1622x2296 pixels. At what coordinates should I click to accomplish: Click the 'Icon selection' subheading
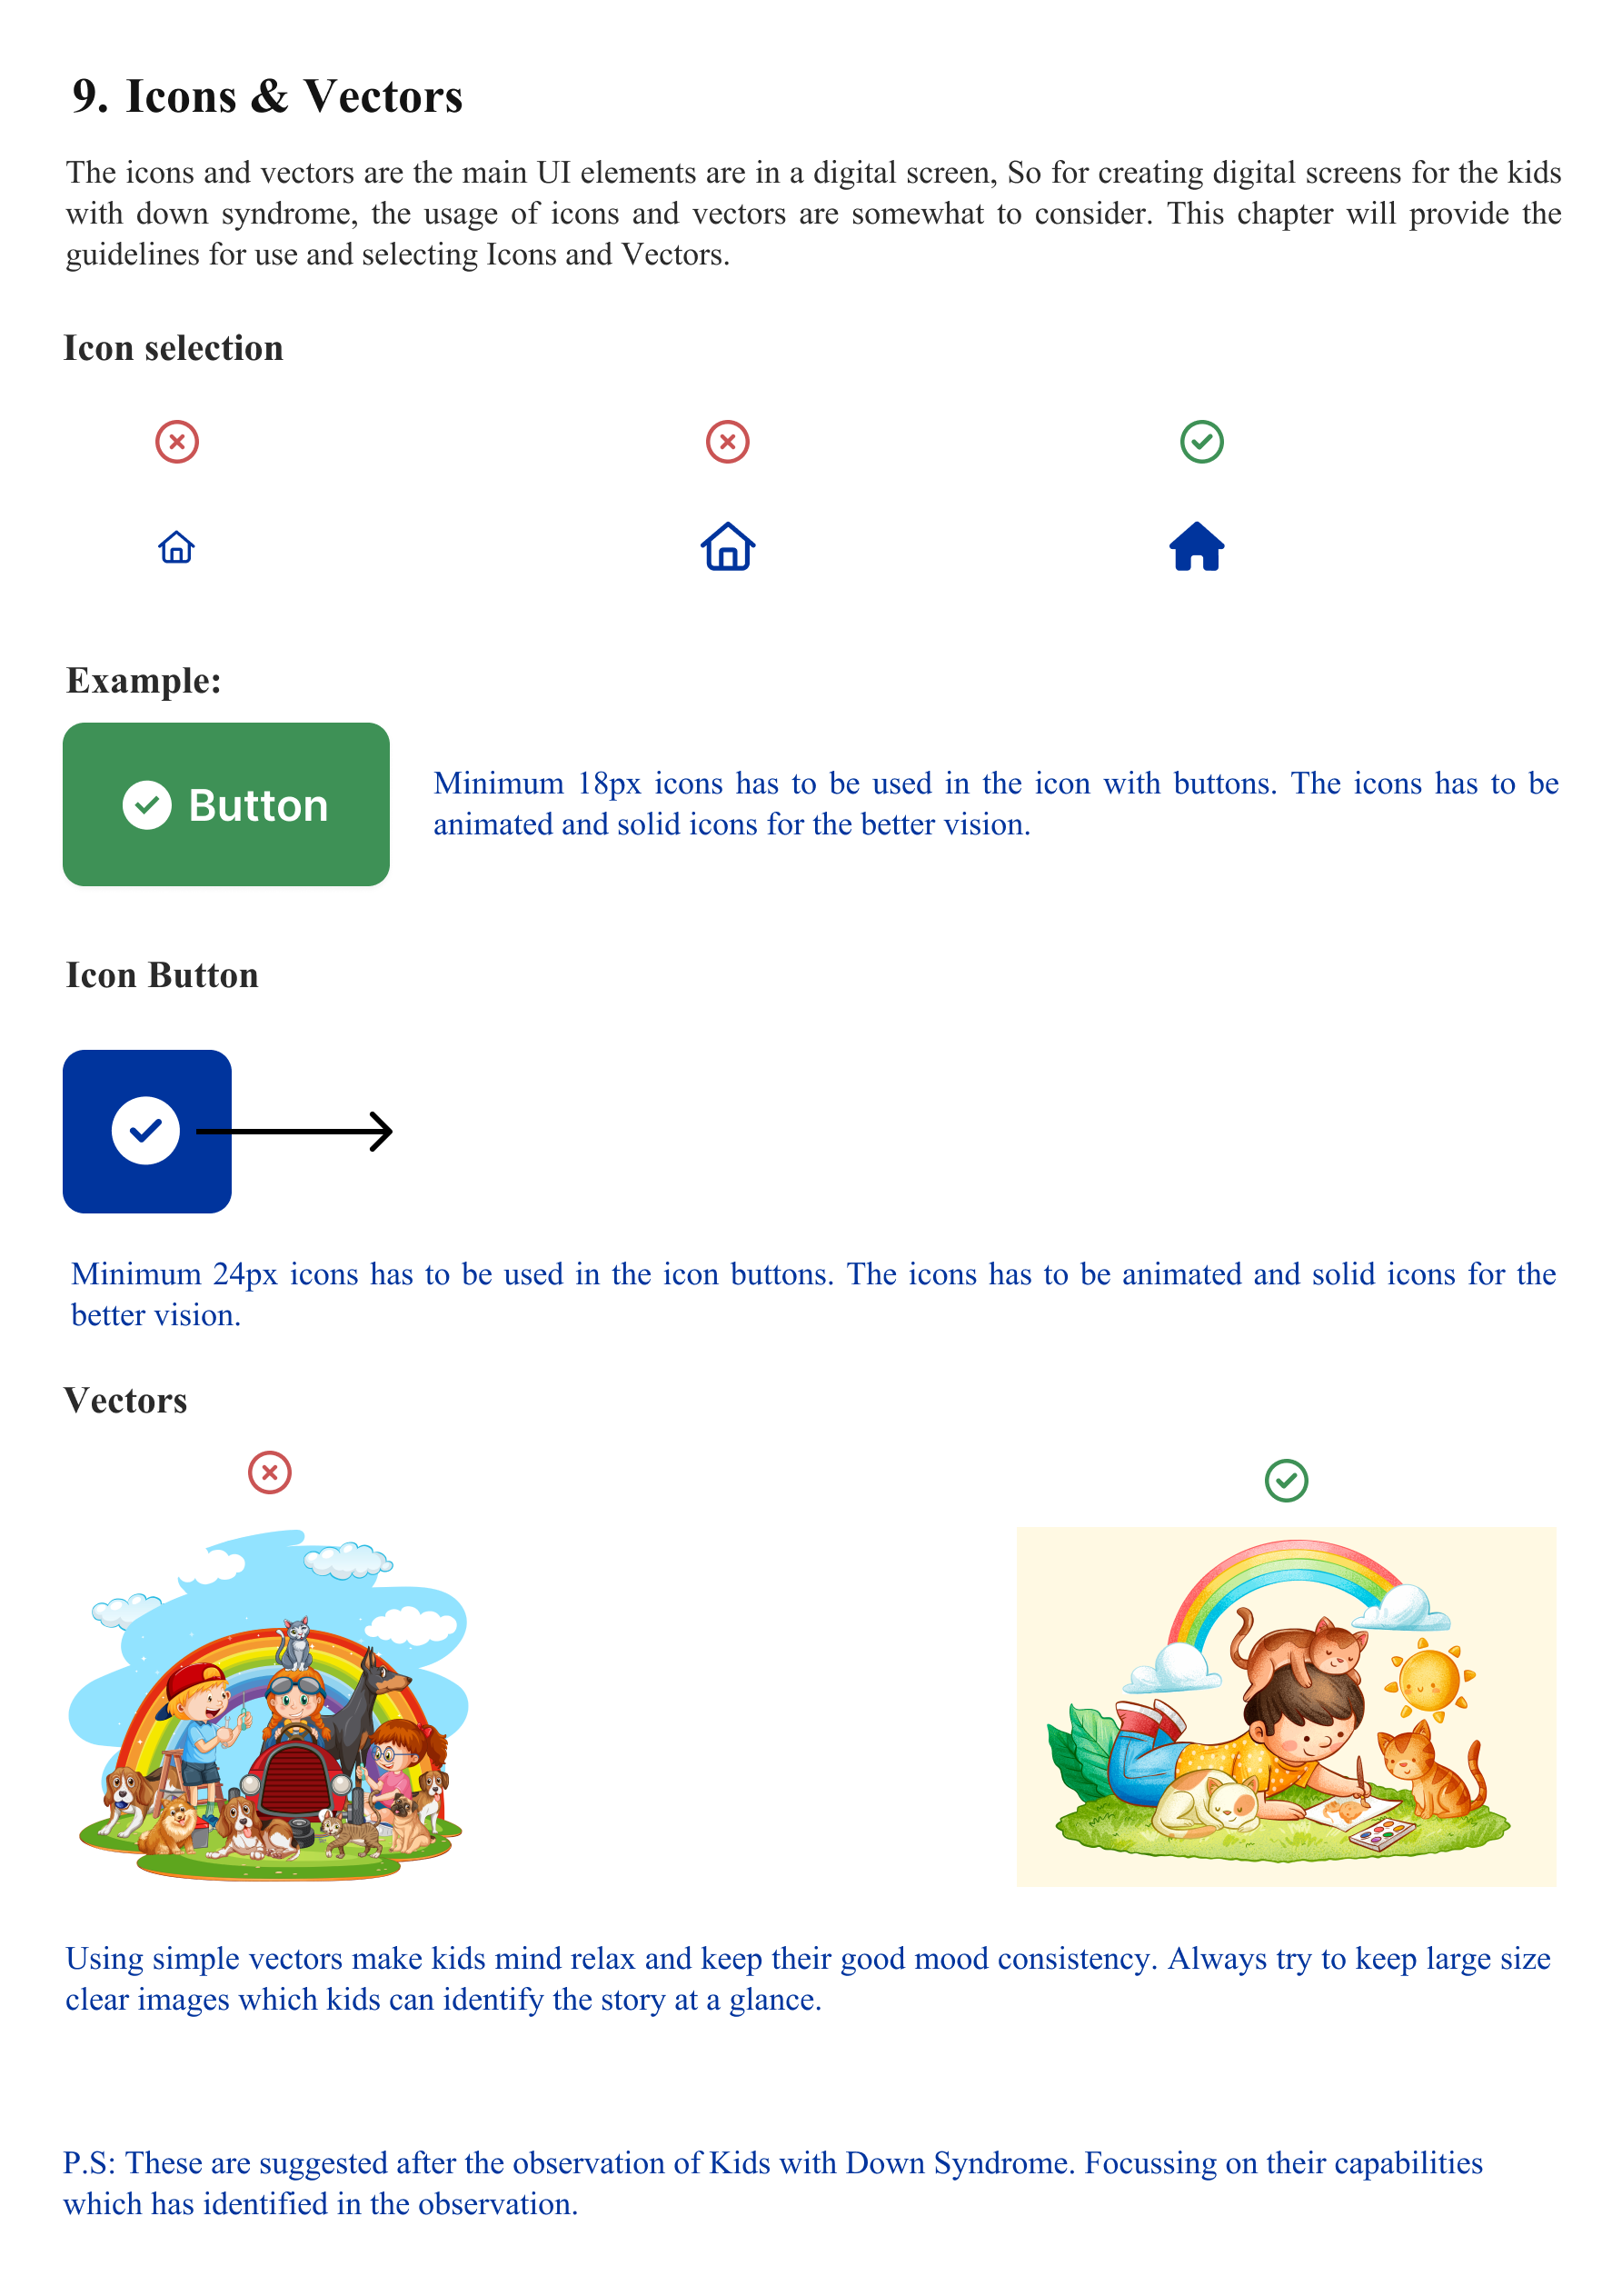point(174,348)
